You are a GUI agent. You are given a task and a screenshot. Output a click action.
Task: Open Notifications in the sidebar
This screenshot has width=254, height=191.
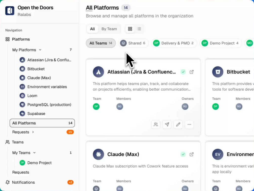click(23, 182)
